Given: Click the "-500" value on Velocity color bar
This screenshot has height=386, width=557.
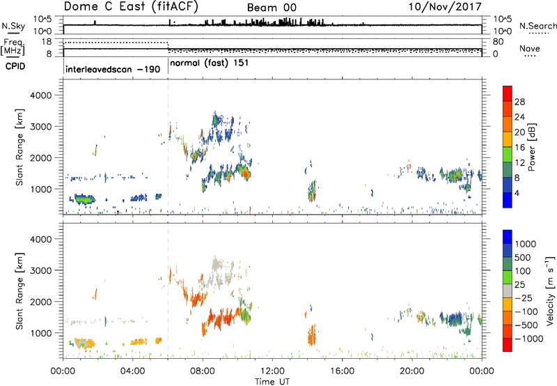Looking at the screenshot, I should click(x=526, y=325).
